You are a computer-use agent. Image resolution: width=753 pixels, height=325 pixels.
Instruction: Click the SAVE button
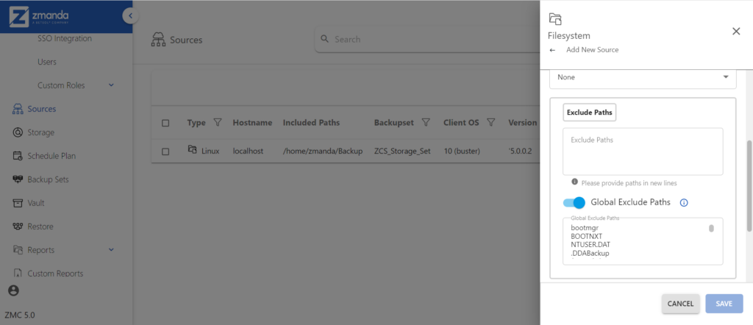click(724, 304)
